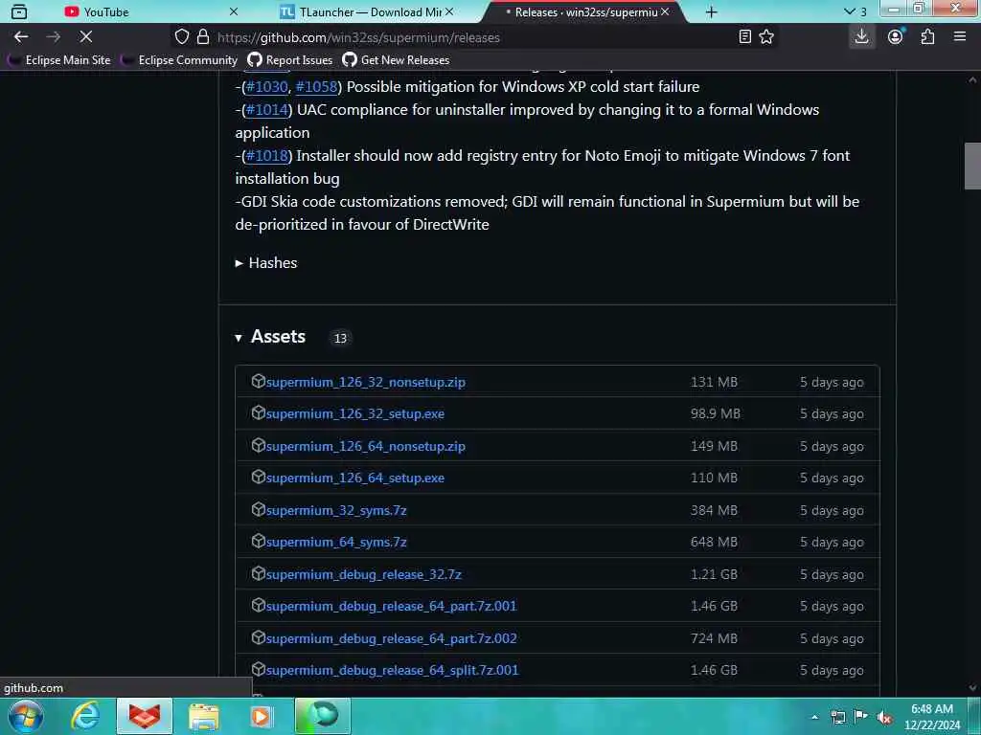The width and height of the screenshot is (981, 735).
Task: Open the Action Center flag icon
Action: pos(861,717)
